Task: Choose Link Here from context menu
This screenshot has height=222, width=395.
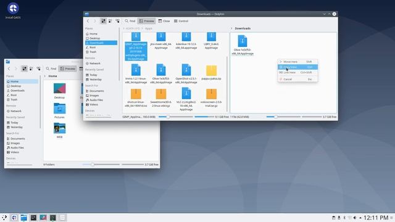Action: point(297,73)
